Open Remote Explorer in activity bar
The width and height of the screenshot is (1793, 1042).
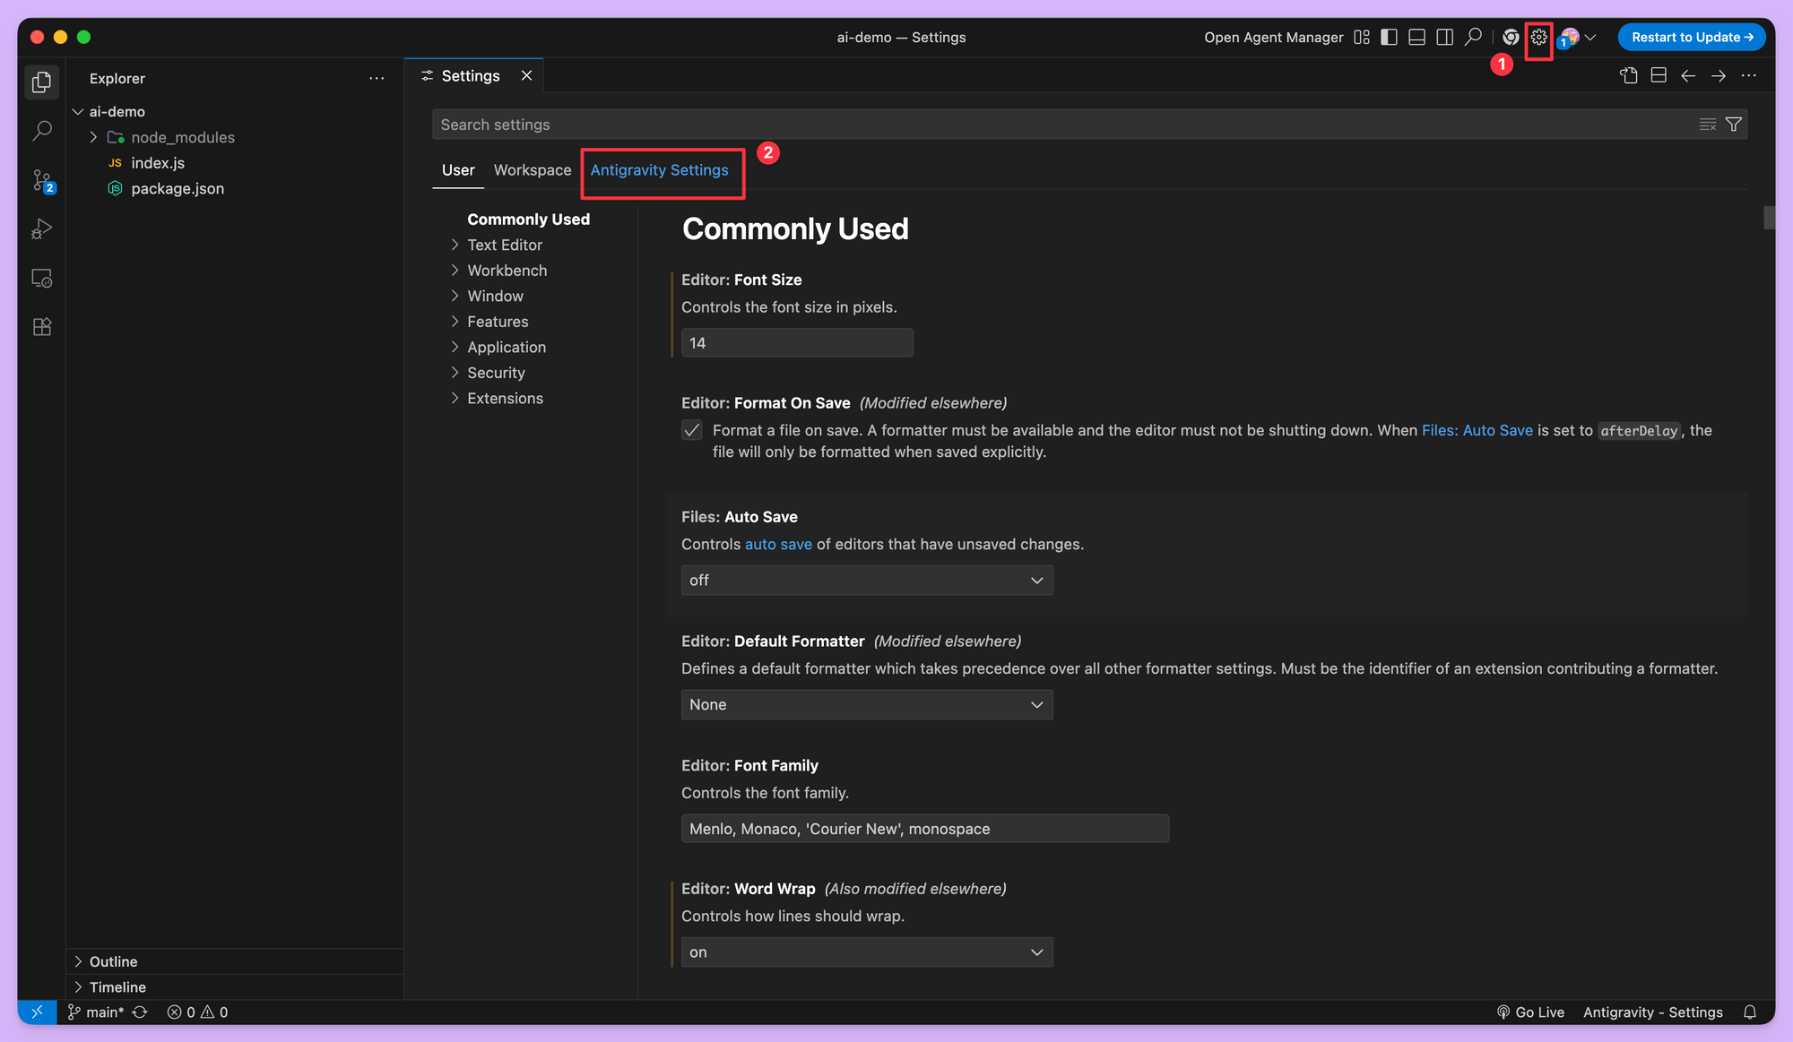pyautogui.click(x=41, y=279)
